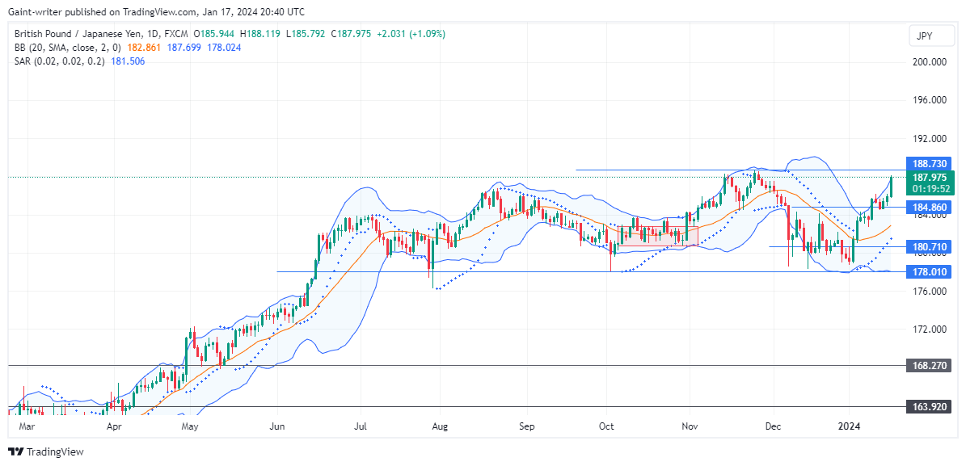Click the Nov label on time axis
The image size is (966, 466).
tap(689, 426)
